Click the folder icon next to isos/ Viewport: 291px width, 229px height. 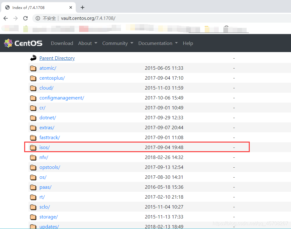click(x=33, y=148)
